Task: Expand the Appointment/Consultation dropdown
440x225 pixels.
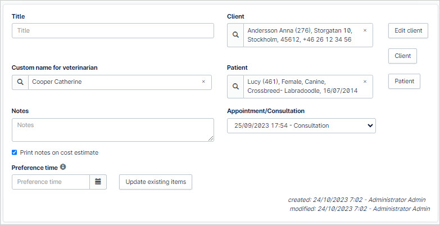Action: click(301, 125)
